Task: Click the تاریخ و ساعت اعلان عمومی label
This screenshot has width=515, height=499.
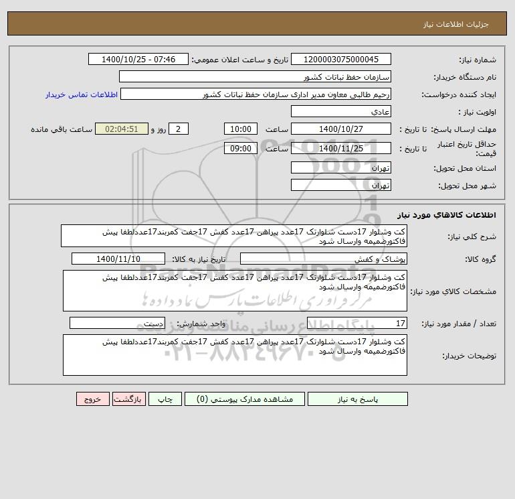Action: [239, 60]
